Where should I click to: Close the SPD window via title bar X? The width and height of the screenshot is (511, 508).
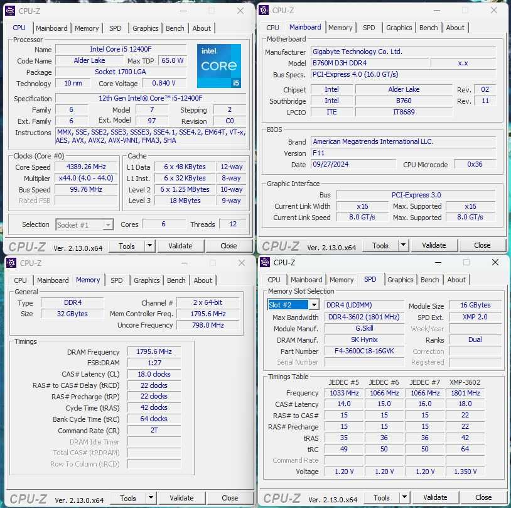(495, 262)
